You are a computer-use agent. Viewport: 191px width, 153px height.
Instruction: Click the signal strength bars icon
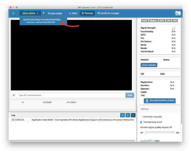click(173, 28)
